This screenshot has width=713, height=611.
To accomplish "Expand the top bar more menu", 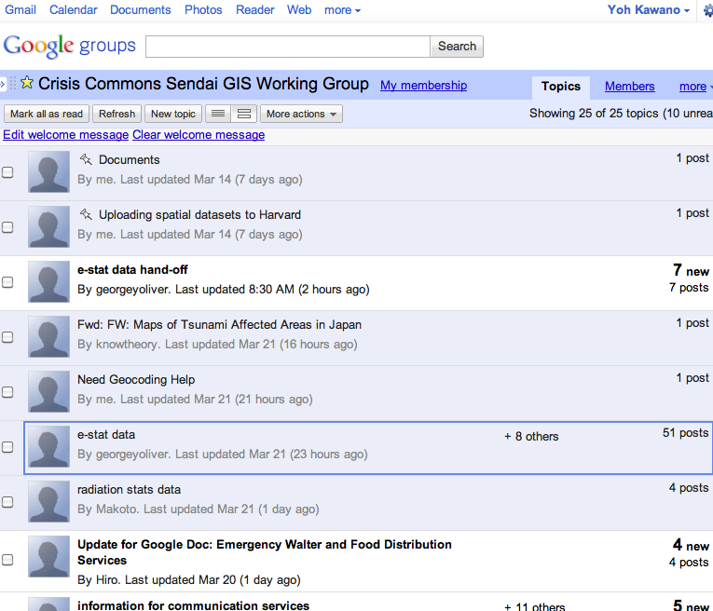I will pos(342,10).
